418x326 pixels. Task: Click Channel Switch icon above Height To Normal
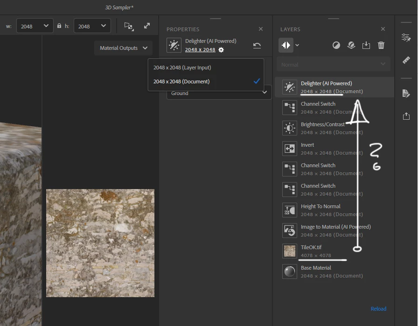(290, 190)
